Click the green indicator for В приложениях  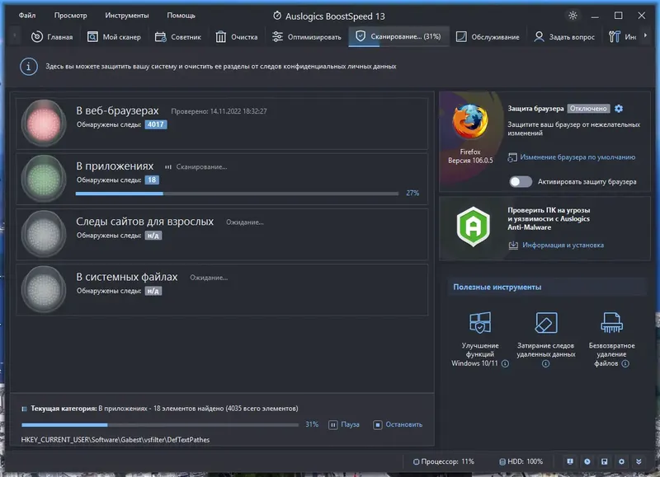point(44,179)
